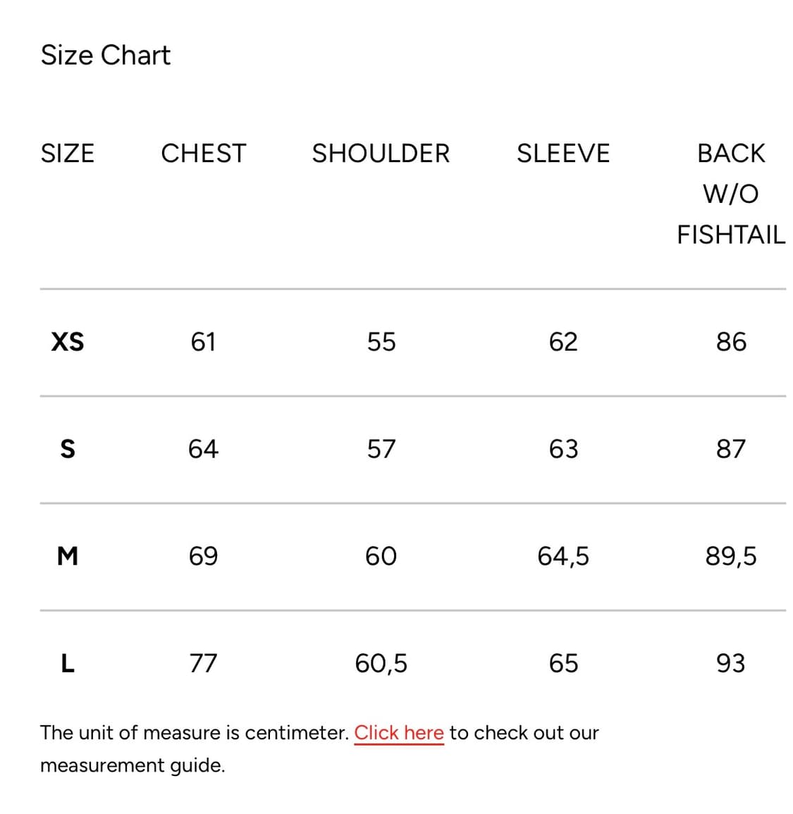Image resolution: width=793 pixels, height=814 pixels.
Task: Click the S back length value 87
Action: [730, 449]
